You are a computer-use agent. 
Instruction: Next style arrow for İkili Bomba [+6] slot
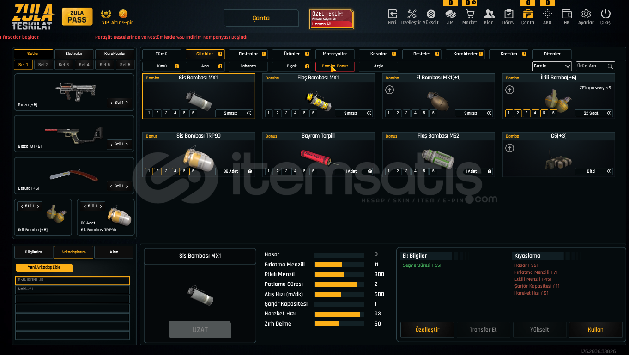click(38, 206)
